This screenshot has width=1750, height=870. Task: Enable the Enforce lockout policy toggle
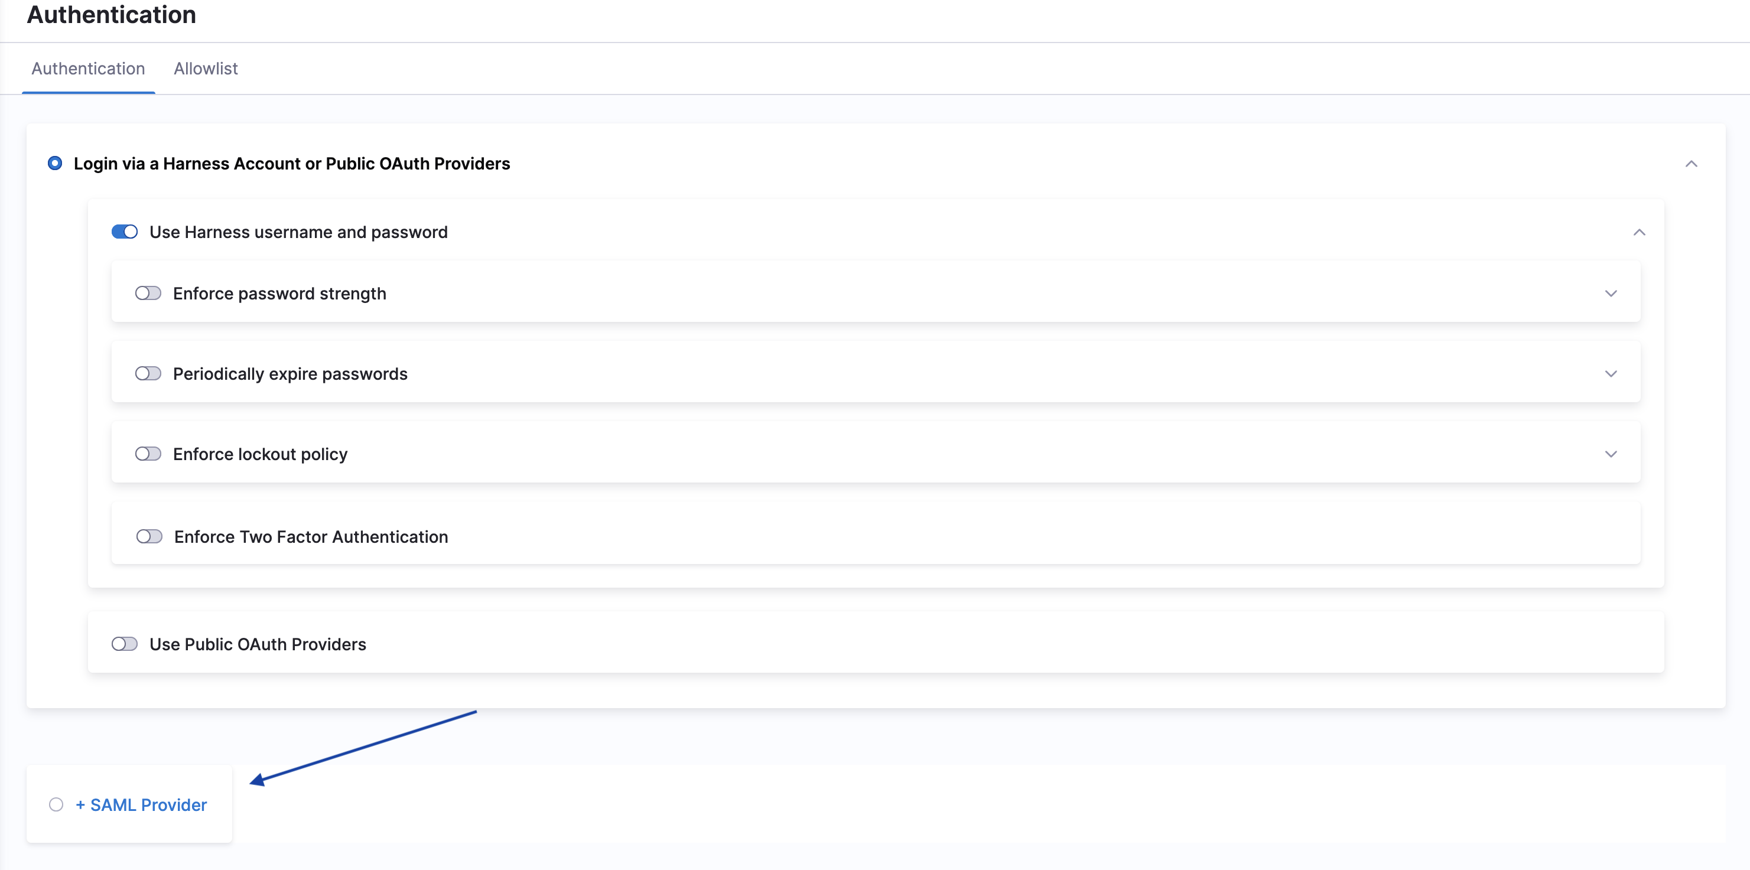point(148,454)
